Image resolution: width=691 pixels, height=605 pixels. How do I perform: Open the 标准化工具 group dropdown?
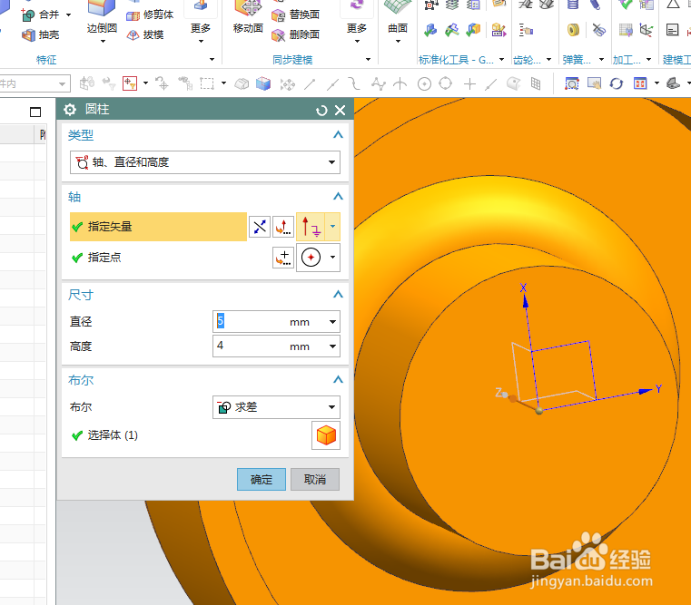pyautogui.click(x=501, y=60)
